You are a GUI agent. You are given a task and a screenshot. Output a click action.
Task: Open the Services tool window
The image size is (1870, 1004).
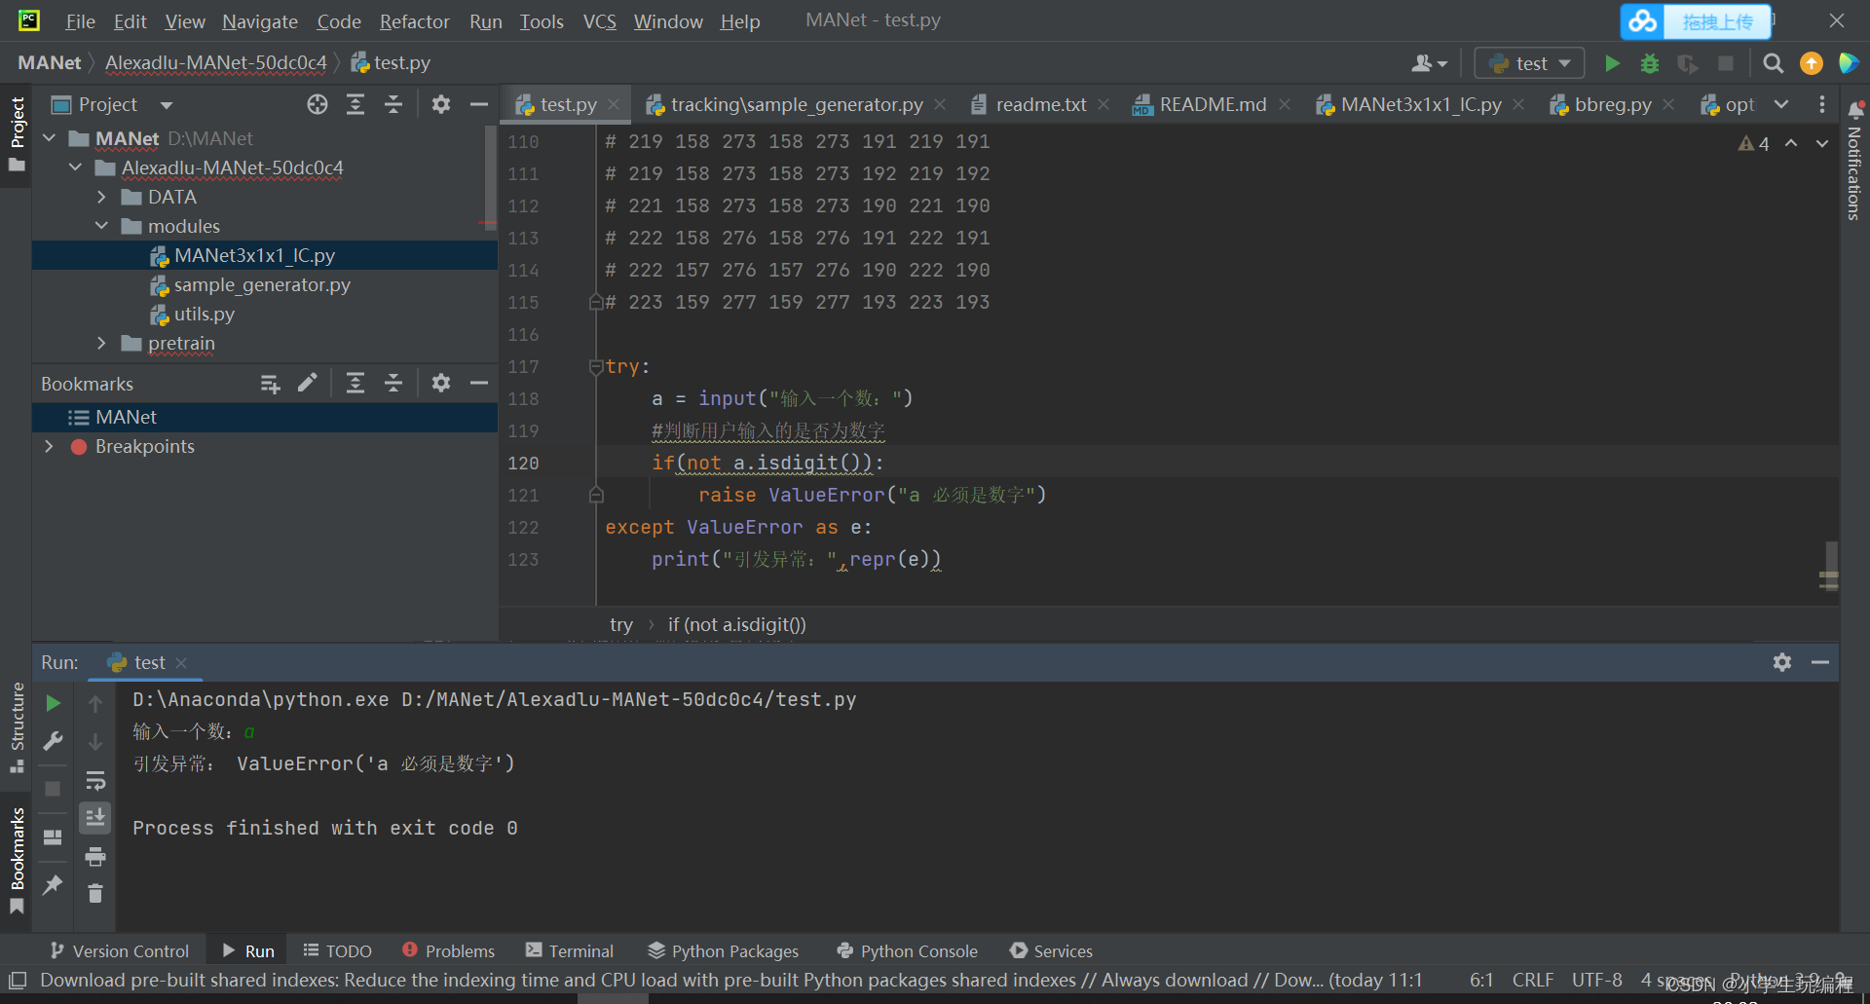(1052, 950)
